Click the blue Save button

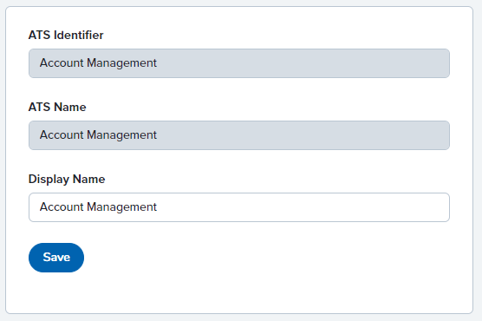pyautogui.click(x=56, y=258)
